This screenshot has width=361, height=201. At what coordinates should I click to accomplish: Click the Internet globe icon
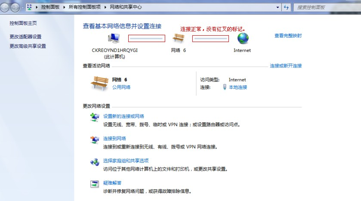pyautogui.click(x=243, y=38)
